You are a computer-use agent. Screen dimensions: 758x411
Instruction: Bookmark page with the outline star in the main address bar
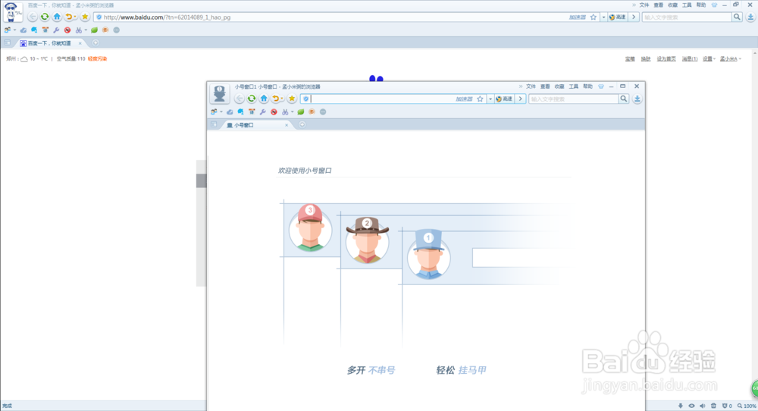(594, 17)
